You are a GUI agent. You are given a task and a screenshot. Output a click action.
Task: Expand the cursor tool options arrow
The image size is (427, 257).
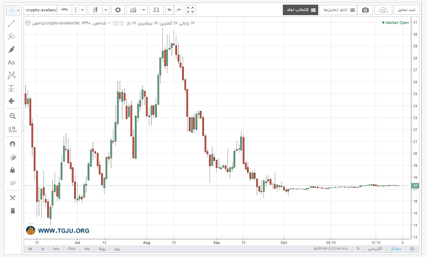click(18, 11)
